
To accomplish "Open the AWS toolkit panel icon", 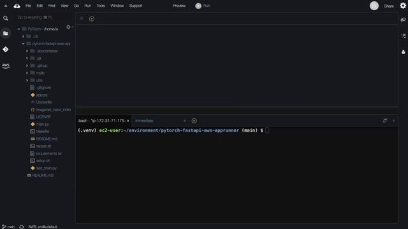I will 6,66.
